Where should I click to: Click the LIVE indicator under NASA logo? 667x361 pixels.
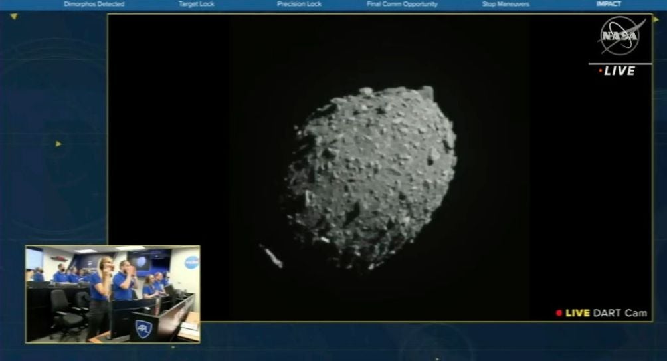(x=617, y=71)
